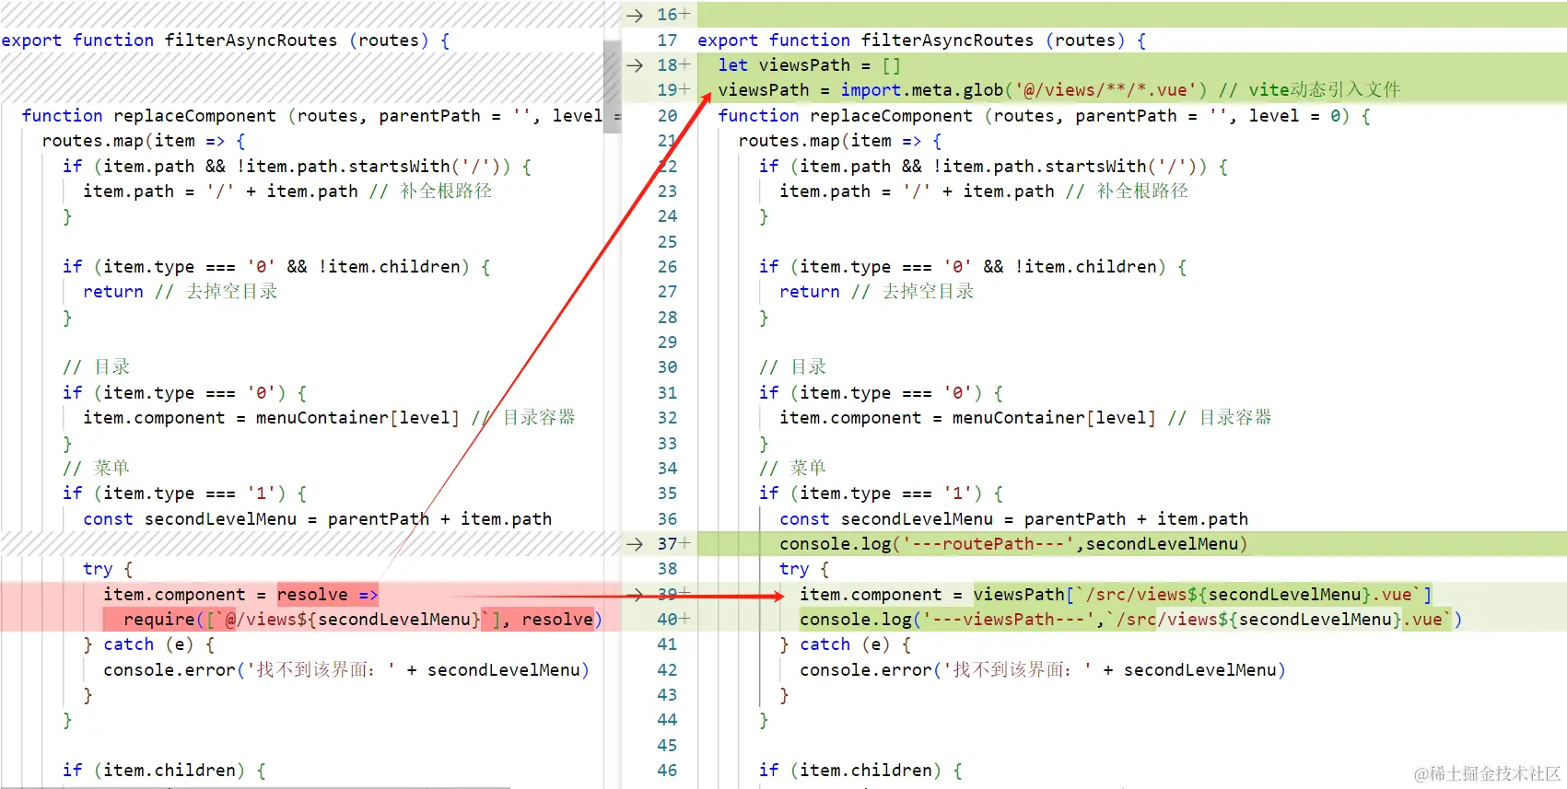Click 'filterAsyncRoutes' in the left pane

251,41
